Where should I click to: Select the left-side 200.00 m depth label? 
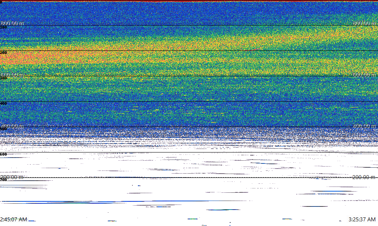coord(12,177)
